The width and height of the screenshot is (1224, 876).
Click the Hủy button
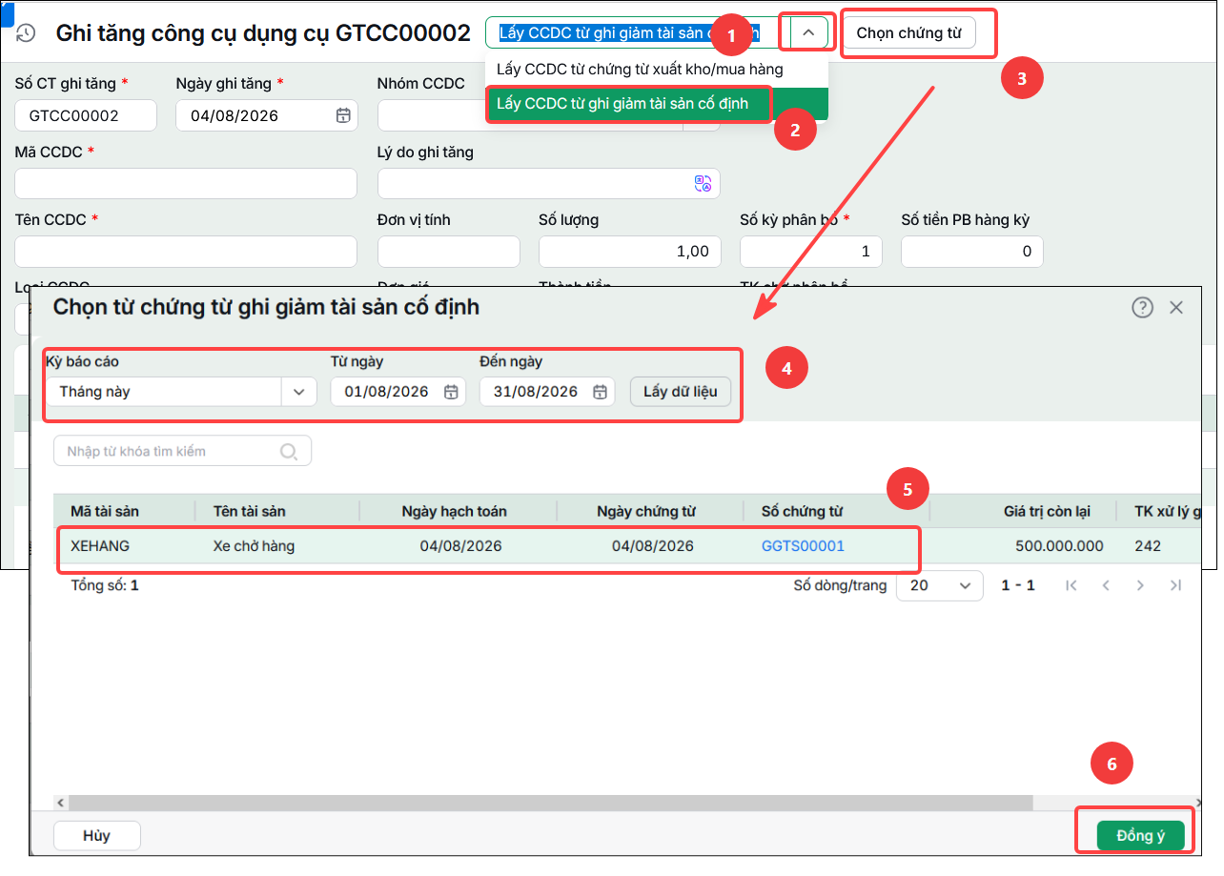96,836
